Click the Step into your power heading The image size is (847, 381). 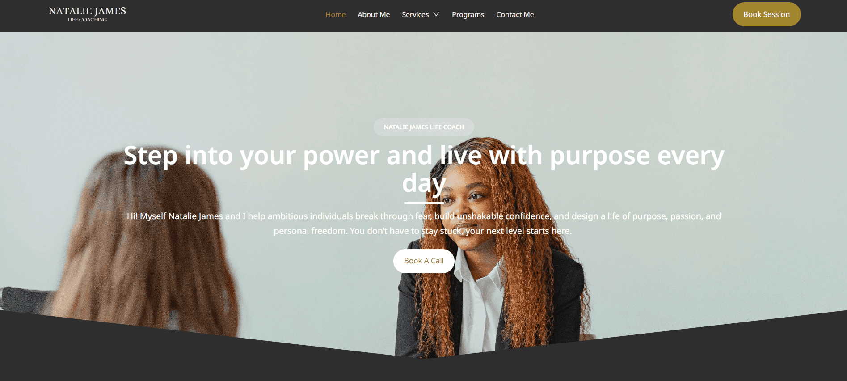pyautogui.click(x=424, y=169)
